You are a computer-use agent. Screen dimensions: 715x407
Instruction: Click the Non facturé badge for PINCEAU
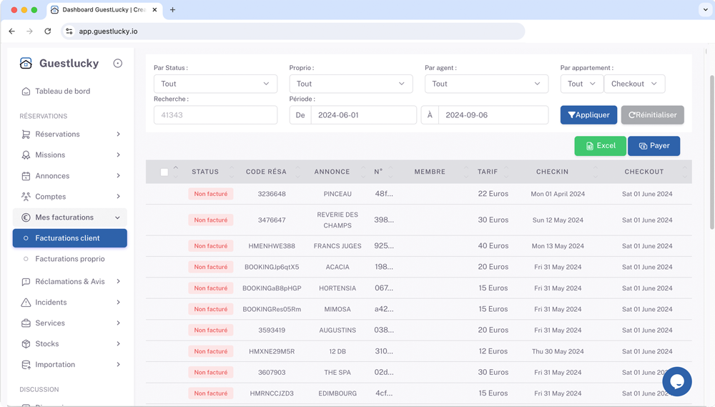click(211, 194)
